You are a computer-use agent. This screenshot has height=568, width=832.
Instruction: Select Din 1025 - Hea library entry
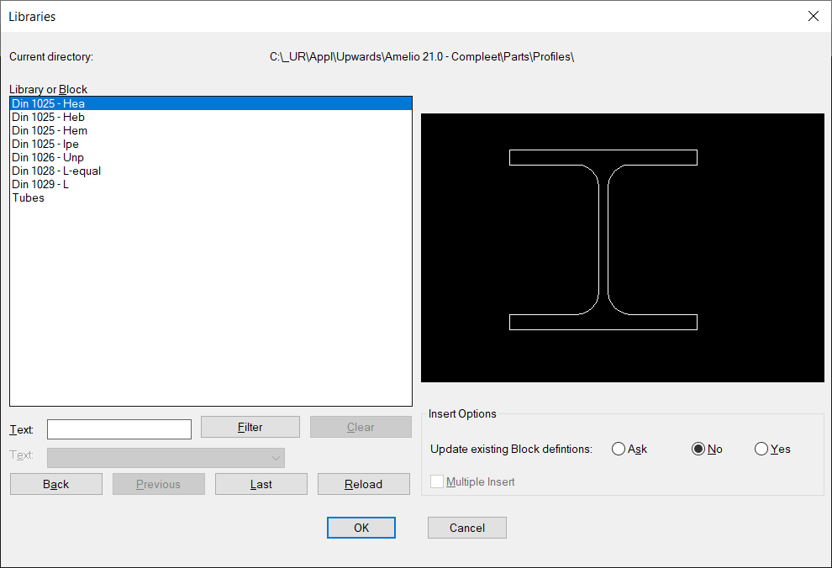(x=211, y=103)
